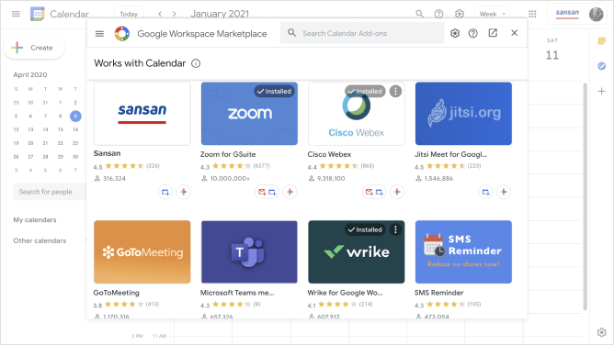Open the Google Calendar main menu hamburger
The width and height of the screenshot is (614, 345).
(x=16, y=14)
